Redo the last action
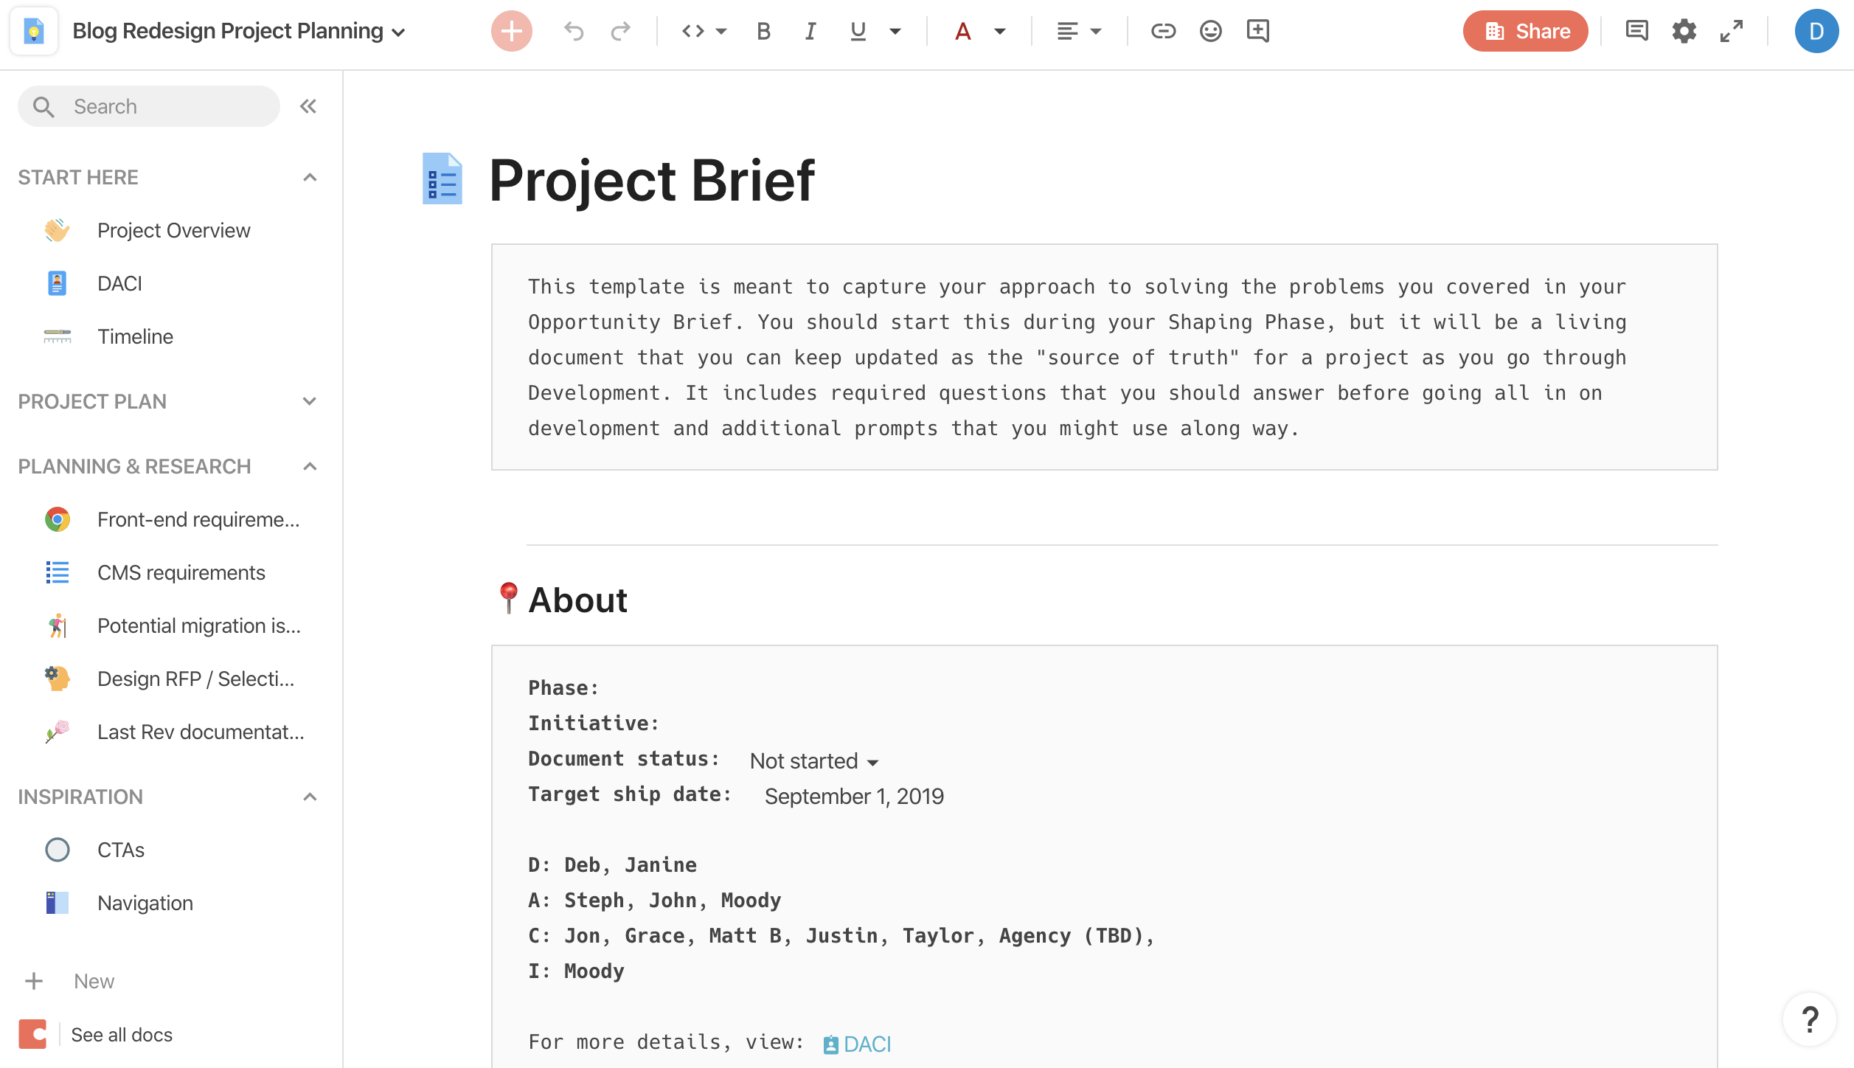Viewport: 1854px width, 1068px height. pos(621,31)
